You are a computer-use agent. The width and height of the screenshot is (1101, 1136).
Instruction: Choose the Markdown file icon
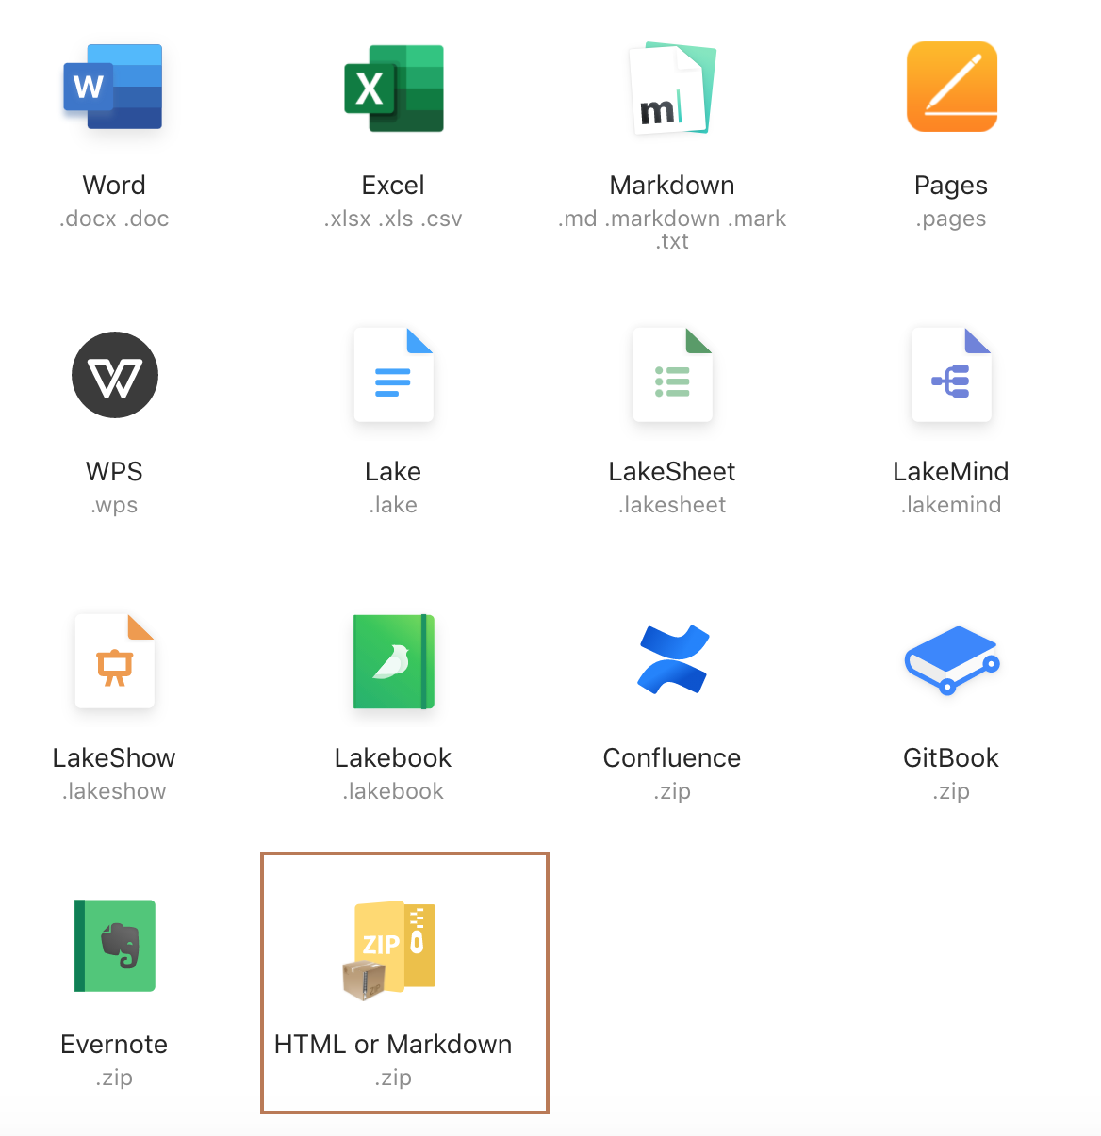(672, 88)
